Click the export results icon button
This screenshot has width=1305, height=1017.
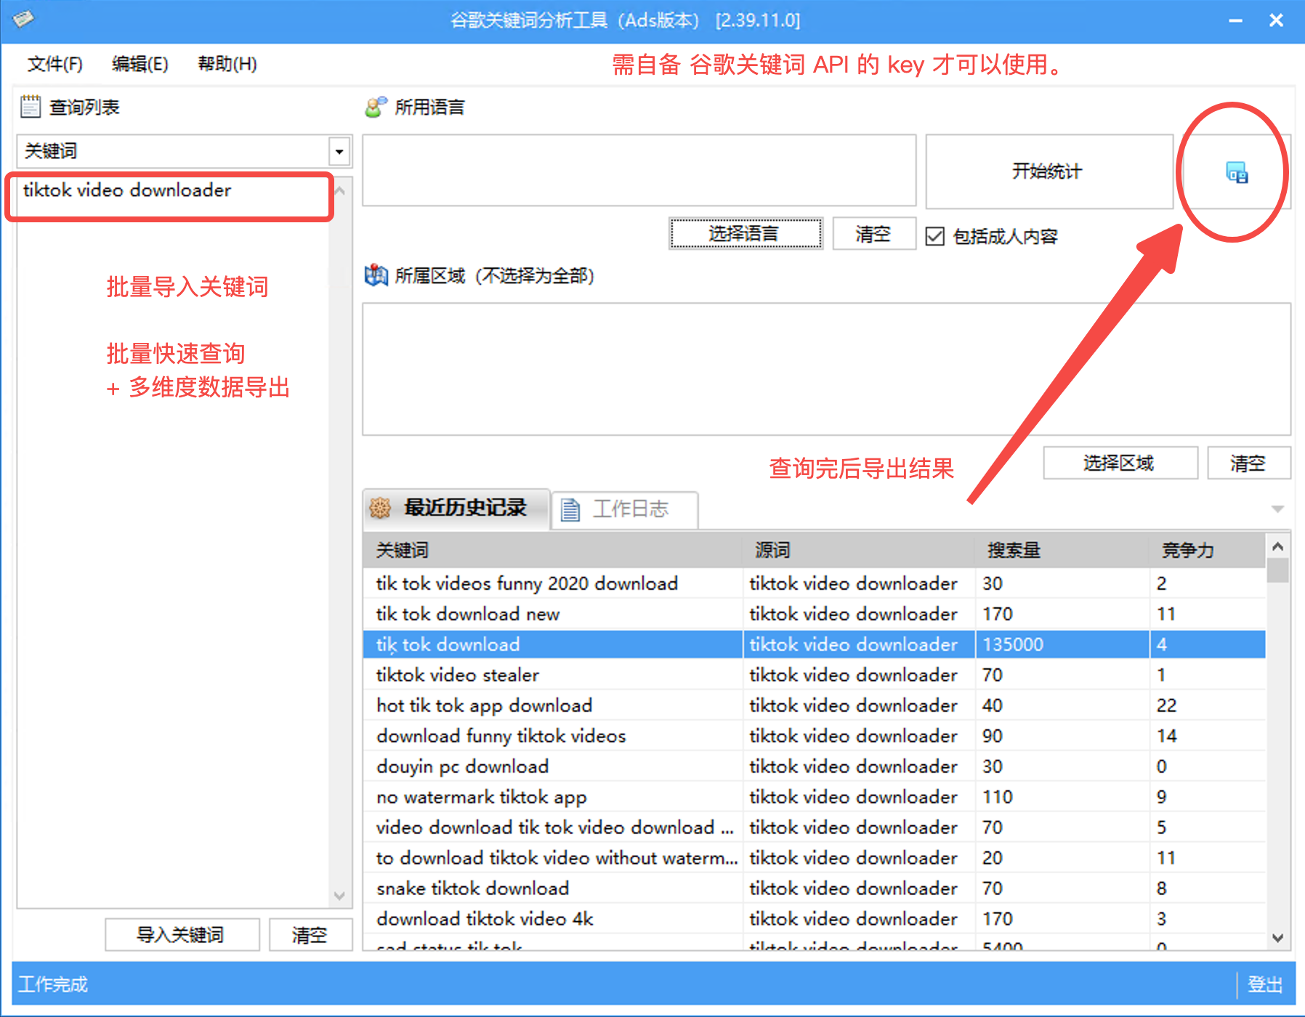click(x=1236, y=172)
